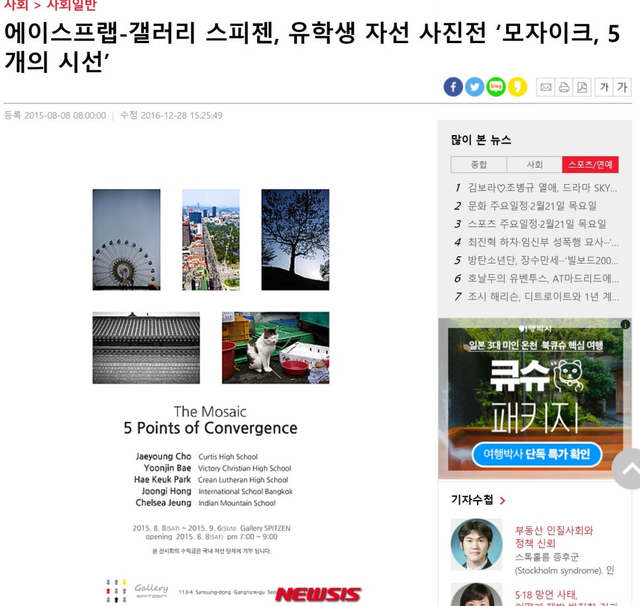Select the 스포츠/연예 tab
Image resolution: width=640 pixels, height=606 pixels.
590,164
